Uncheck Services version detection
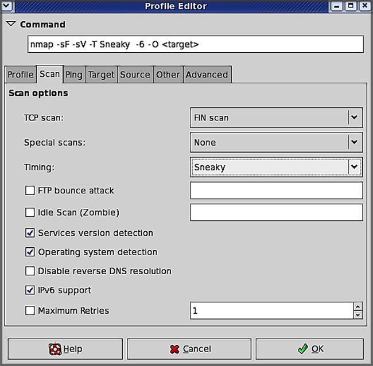373x366 pixels. 30,233
